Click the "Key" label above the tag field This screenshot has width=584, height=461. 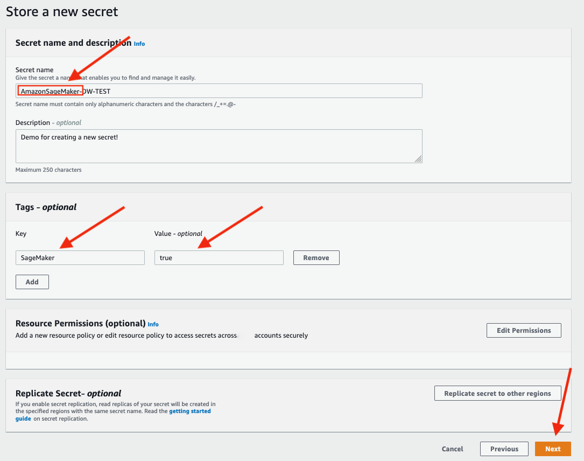click(21, 234)
